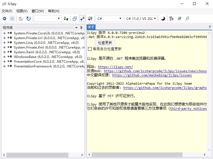Enable the weekly auto-check updates checkbox
The height and width of the screenshot is (159, 213).
tap(90, 49)
